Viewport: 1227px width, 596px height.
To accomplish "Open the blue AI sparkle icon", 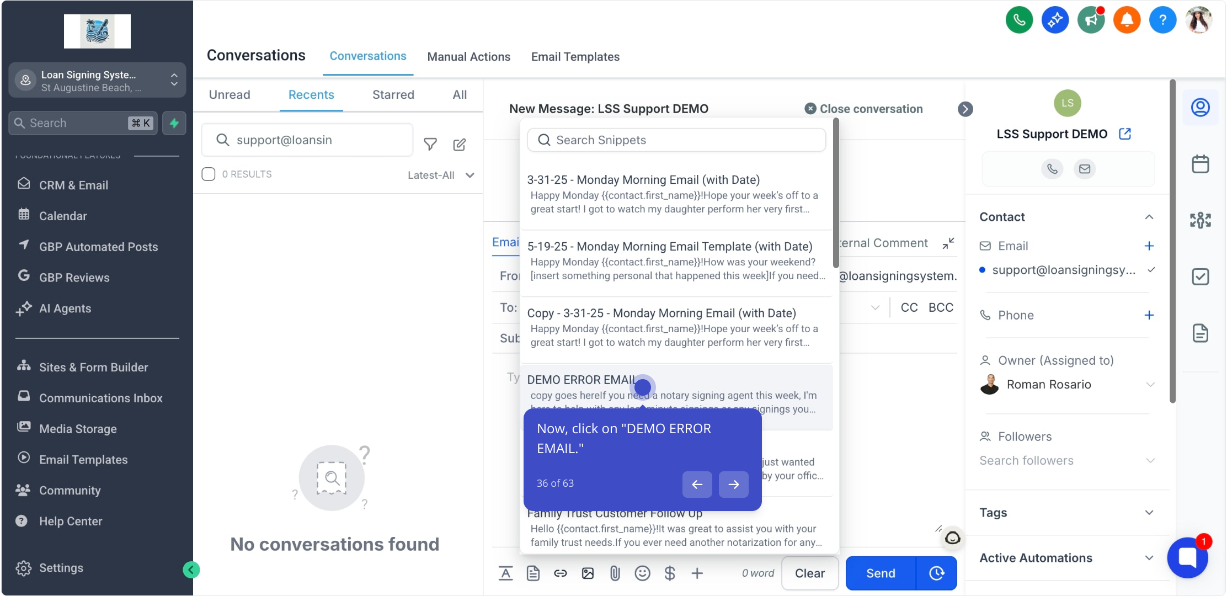I will 1055,20.
